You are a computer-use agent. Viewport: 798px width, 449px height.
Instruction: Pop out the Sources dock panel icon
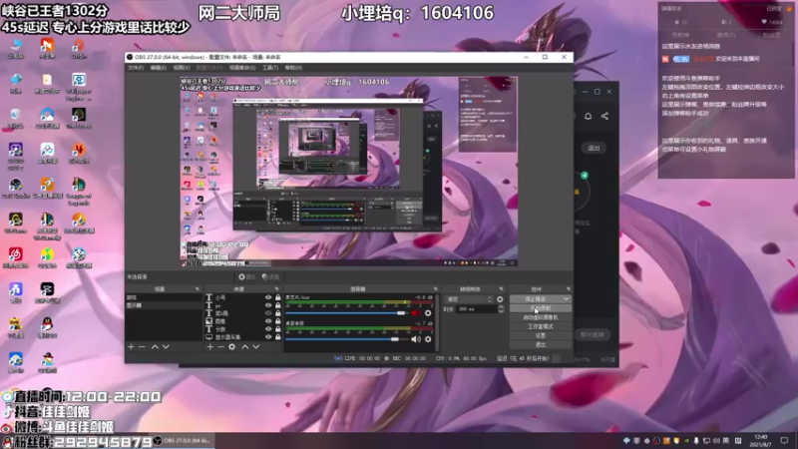click(x=277, y=289)
